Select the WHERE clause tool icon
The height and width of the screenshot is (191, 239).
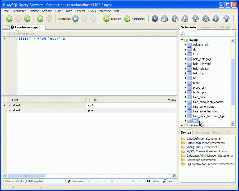(x=185, y=19)
